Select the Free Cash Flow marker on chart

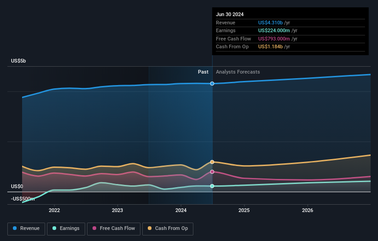click(x=212, y=172)
